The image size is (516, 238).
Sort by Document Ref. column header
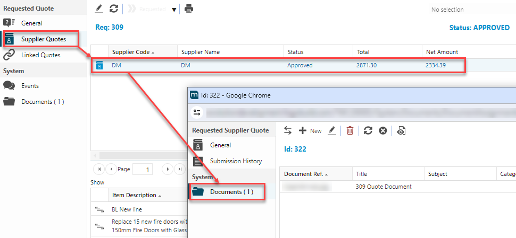(x=305, y=174)
